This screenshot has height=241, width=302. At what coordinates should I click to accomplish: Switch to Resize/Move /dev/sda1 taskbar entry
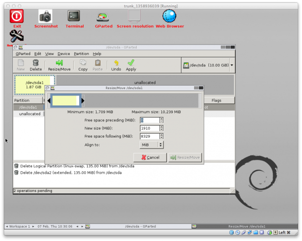click(245, 226)
